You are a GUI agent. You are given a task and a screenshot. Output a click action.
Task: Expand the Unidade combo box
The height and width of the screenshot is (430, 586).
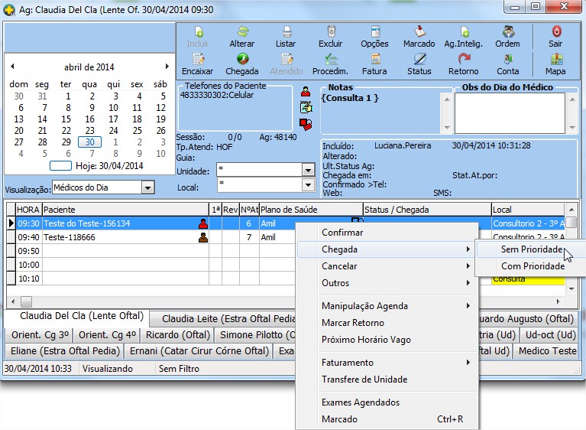tap(308, 170)
